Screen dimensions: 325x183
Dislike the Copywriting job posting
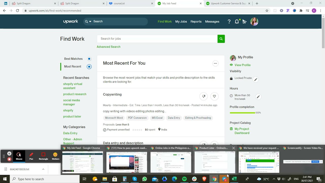204,96
